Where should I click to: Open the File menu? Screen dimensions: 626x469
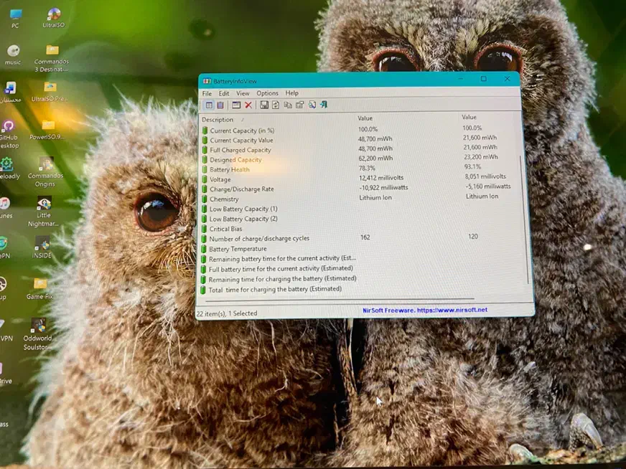pos(207,93)
